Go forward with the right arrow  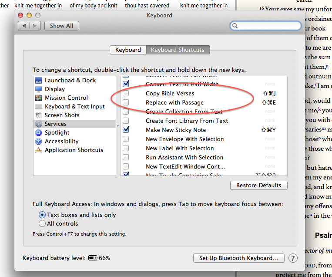[35, 26]
